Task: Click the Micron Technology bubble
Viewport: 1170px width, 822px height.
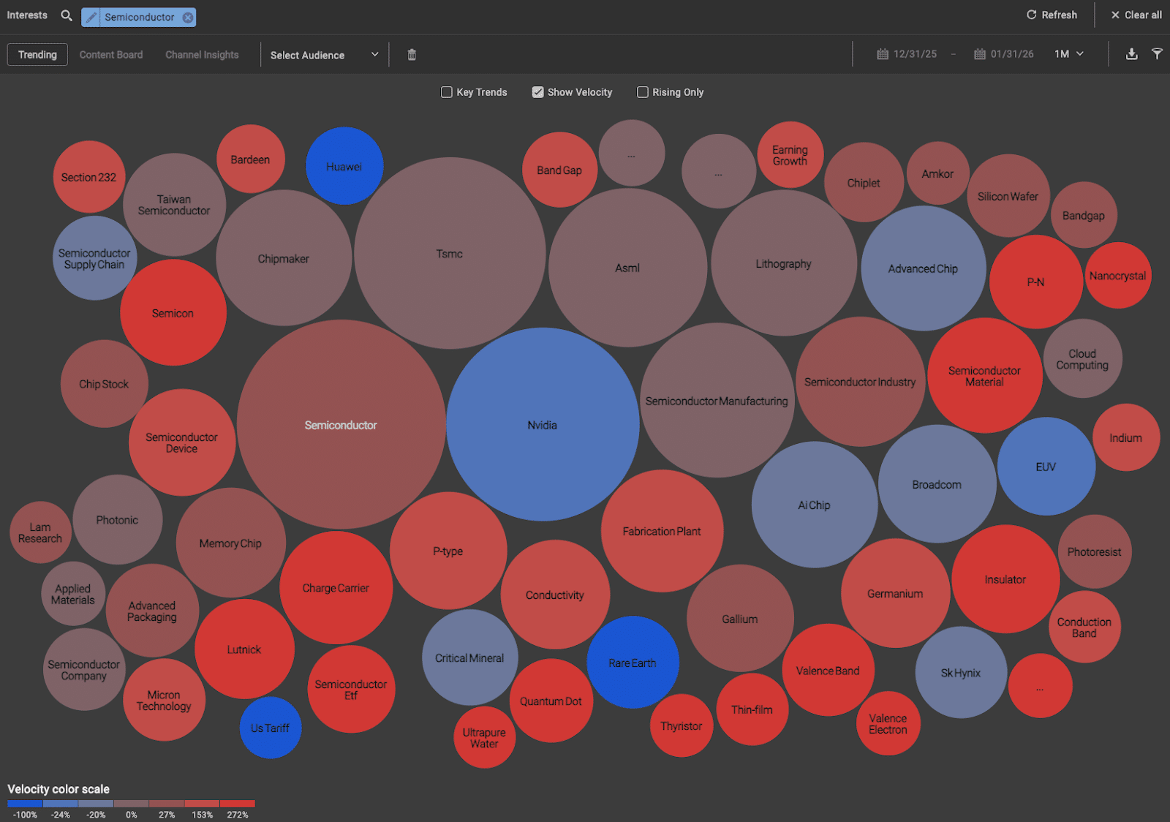Action: pyautogui.click(x=165, y=700)
